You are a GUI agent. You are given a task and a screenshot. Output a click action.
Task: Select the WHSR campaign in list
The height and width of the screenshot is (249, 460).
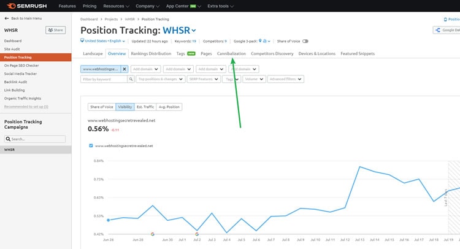36,150
